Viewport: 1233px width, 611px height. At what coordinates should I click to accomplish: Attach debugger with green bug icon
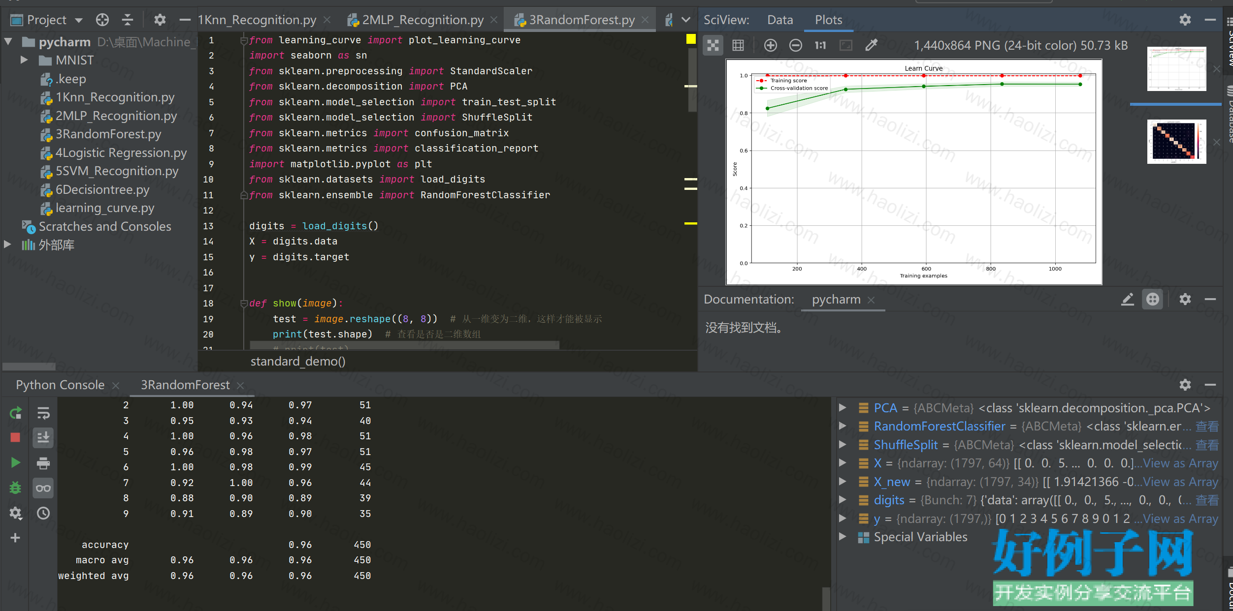point(15,488)
